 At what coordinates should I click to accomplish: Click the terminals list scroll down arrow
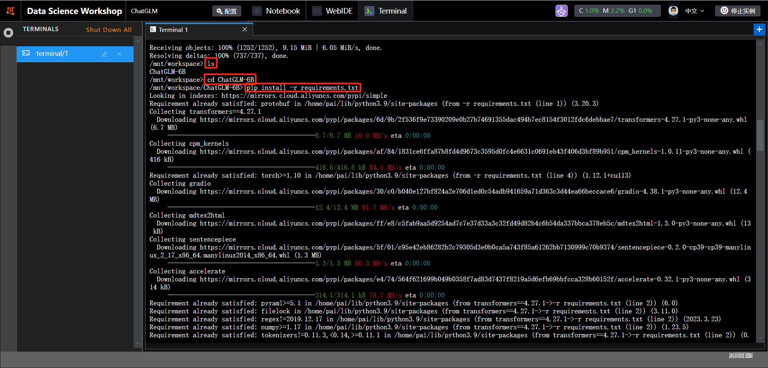click(138, 343)
